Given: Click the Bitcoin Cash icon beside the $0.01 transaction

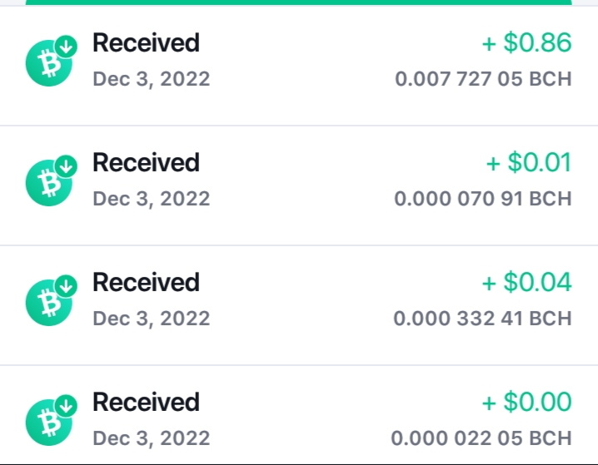Looking at the screenshot, I should tap(49, 183).
